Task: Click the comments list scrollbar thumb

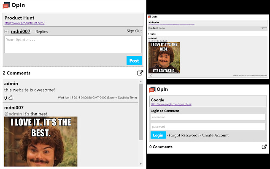Action: (x=140, y=112)
